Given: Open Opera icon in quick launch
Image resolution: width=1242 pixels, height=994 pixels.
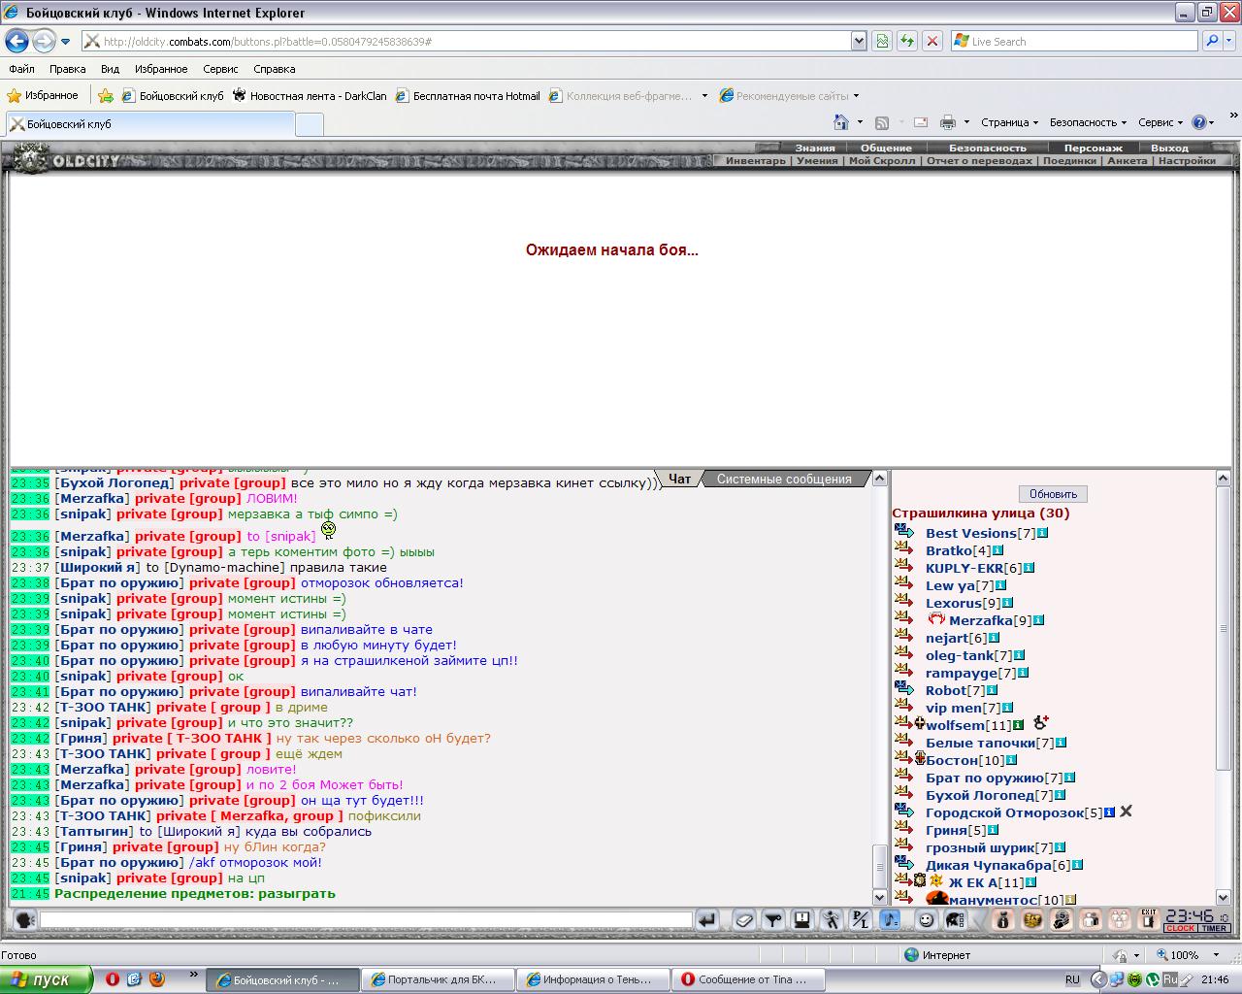Looking at the screenshot, I should click(113, 979).
